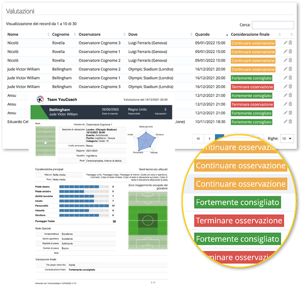
Task: Jump to first page with double-arrow button
Action: click(198, 139)
